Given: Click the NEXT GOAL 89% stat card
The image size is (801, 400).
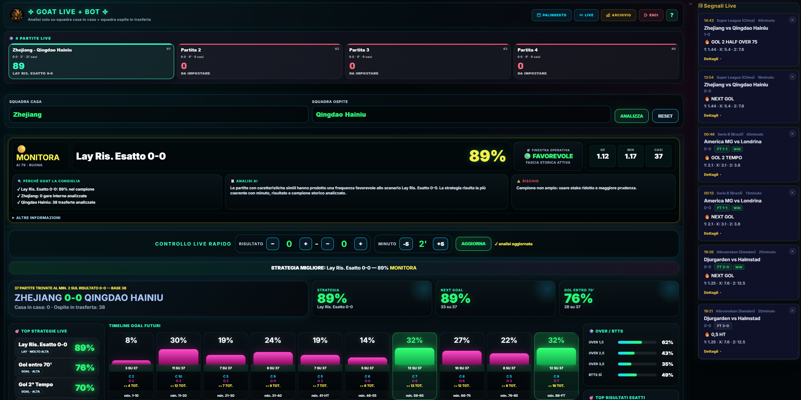Looking at the screenshot, I should pos(495,299).
